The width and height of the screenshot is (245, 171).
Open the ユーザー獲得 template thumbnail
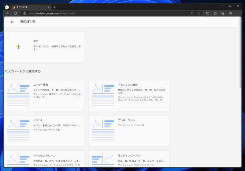click(x=18, y=95)
